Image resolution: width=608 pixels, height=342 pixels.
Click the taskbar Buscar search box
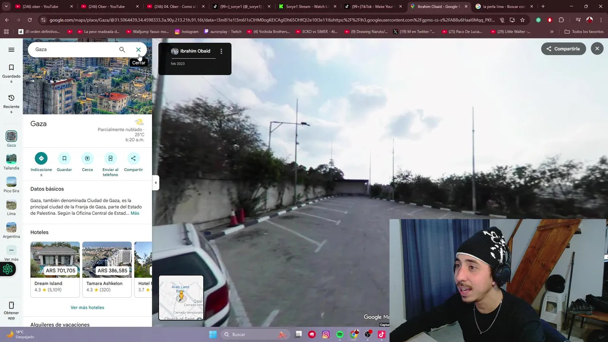(x=256, y=334)
